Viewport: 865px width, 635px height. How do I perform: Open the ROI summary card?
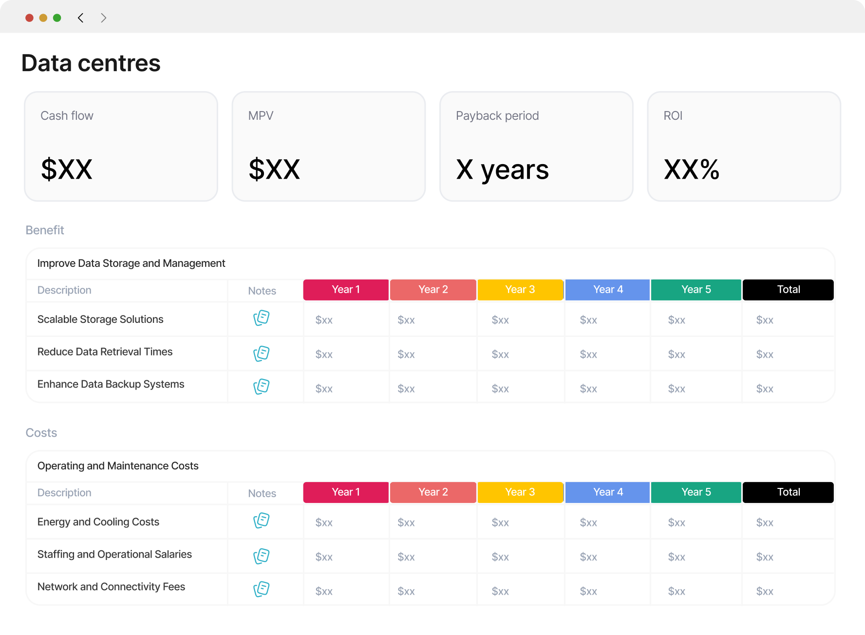coord(744,147)
